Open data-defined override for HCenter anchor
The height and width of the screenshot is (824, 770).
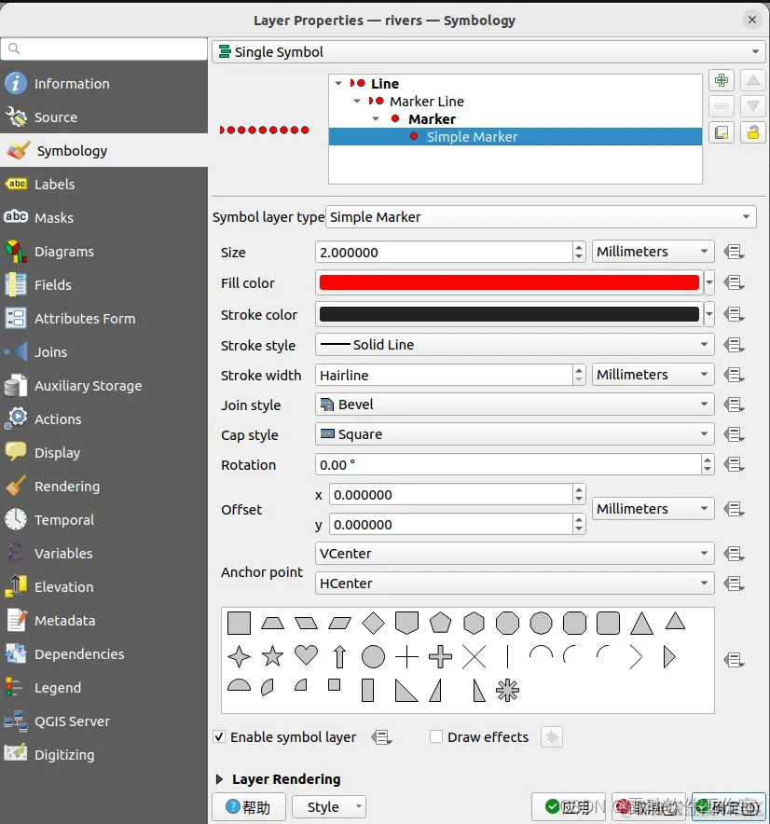(x=734, y=584)
